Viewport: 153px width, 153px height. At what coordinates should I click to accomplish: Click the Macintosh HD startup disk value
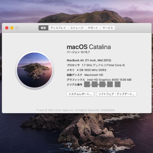94,75
